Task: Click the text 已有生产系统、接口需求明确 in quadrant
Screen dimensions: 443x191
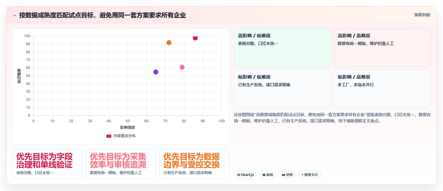Action: pyautogui.click(x=264, y=85)
